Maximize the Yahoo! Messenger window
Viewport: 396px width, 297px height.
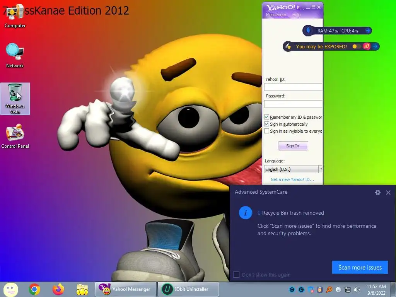(x=313, y=7)
